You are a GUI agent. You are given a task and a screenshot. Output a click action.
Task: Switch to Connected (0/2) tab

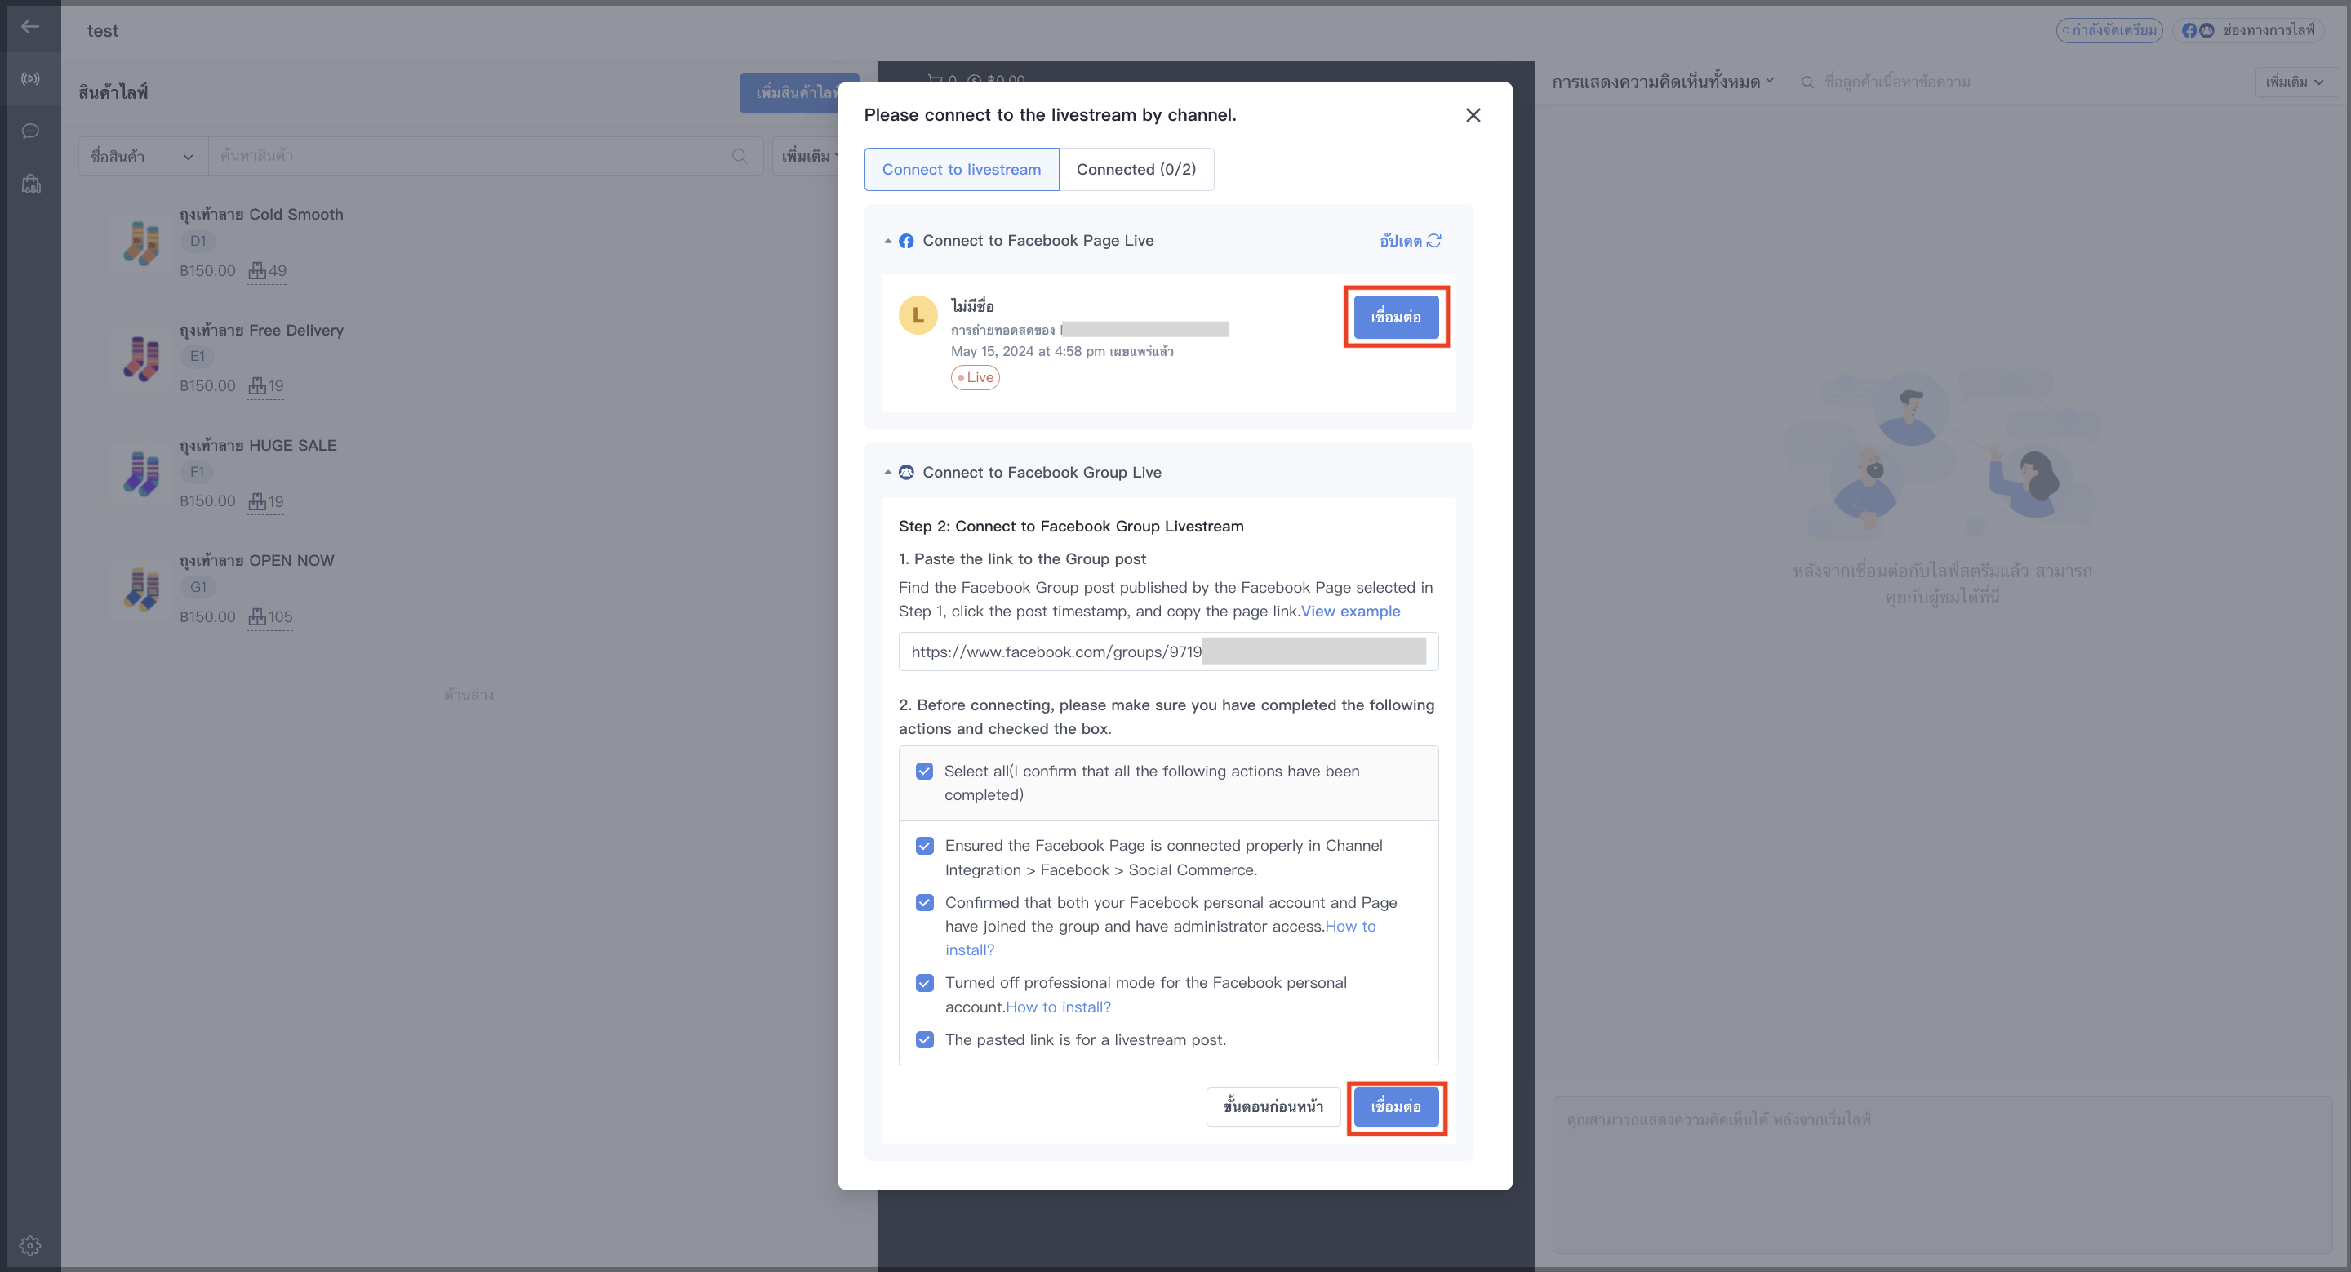point(1136,170)
